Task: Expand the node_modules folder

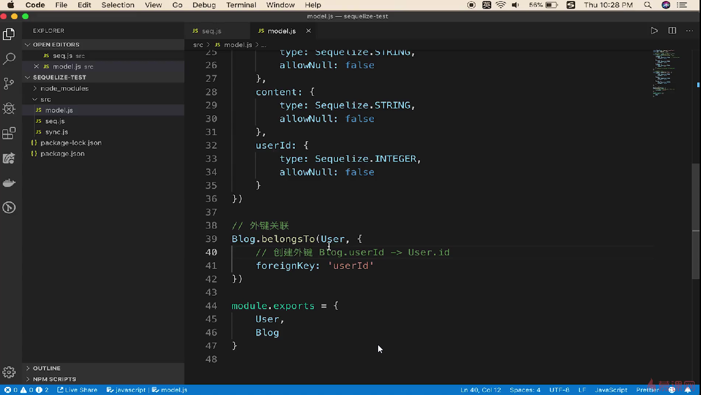Action: point(64,88)
